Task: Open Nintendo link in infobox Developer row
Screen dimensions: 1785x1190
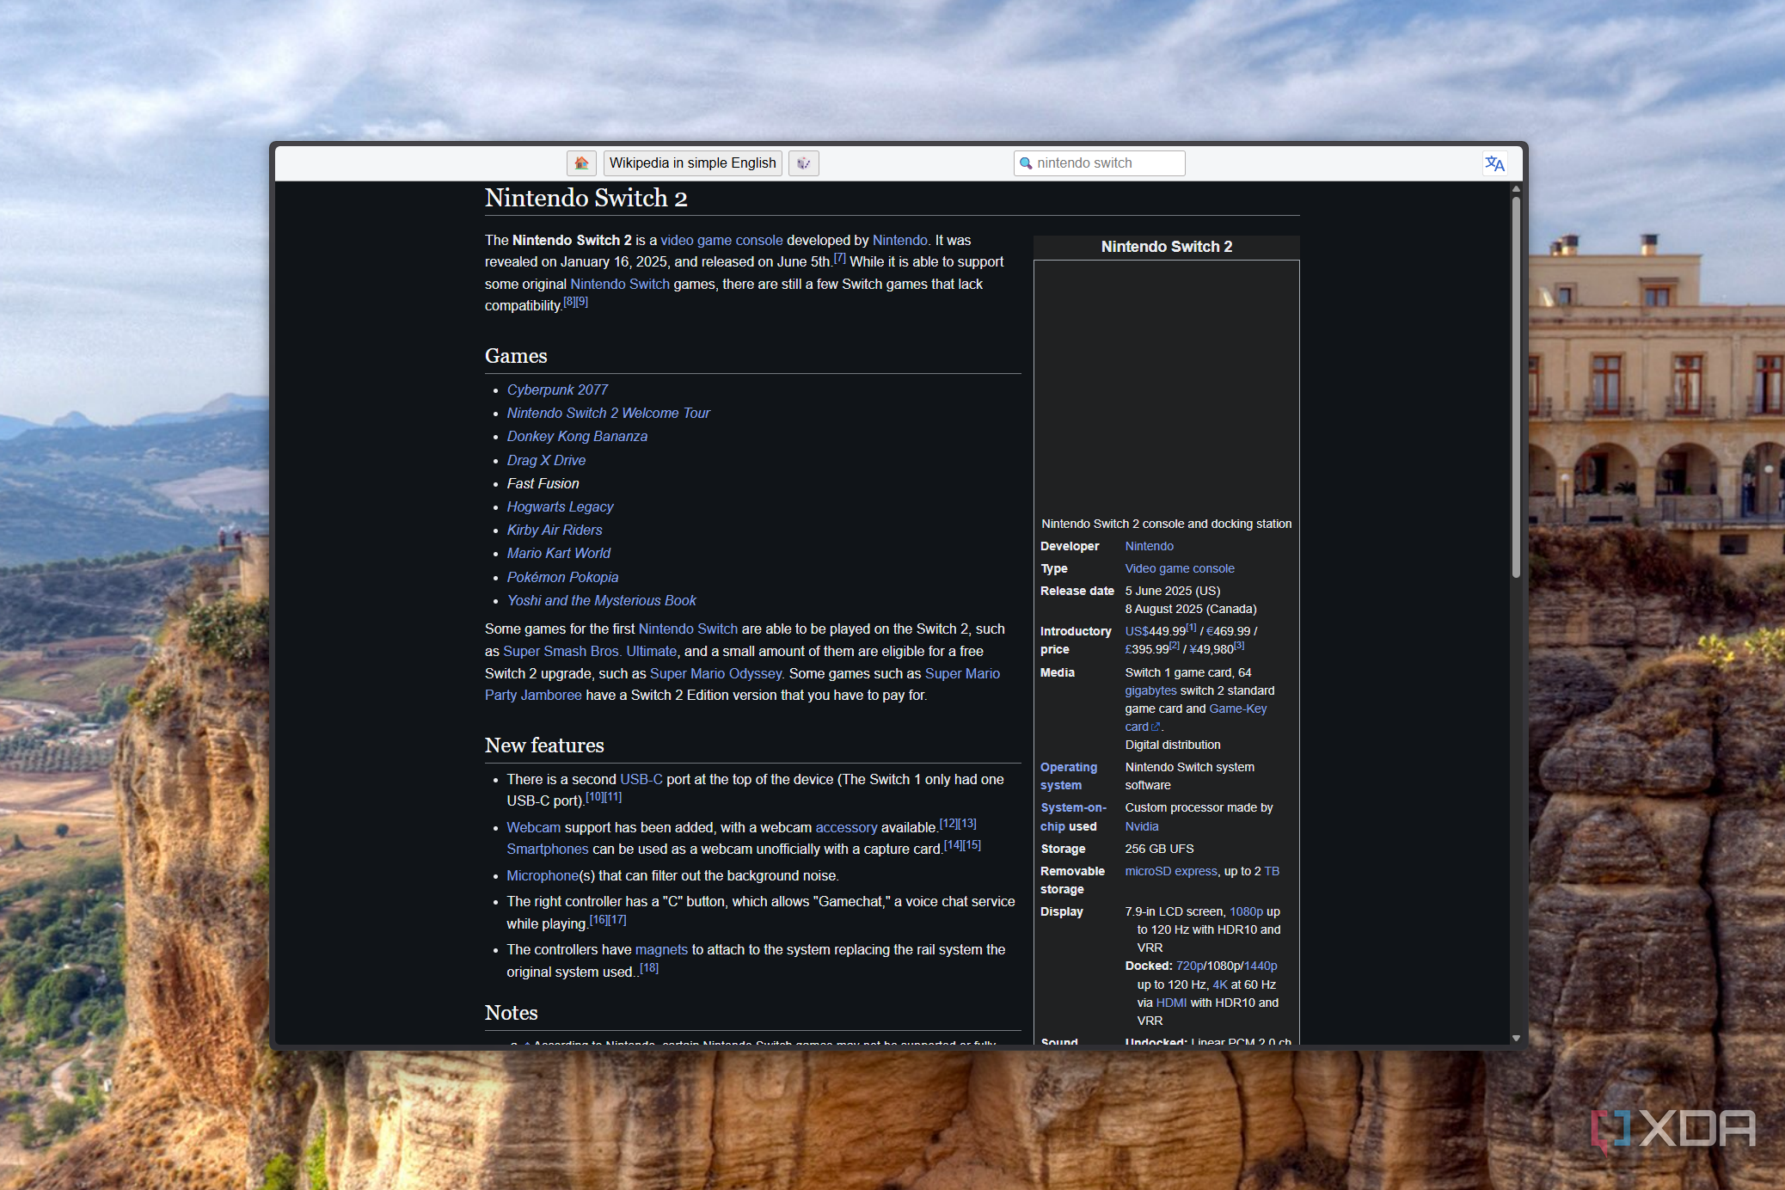Action: click(x=1149, y=546)
